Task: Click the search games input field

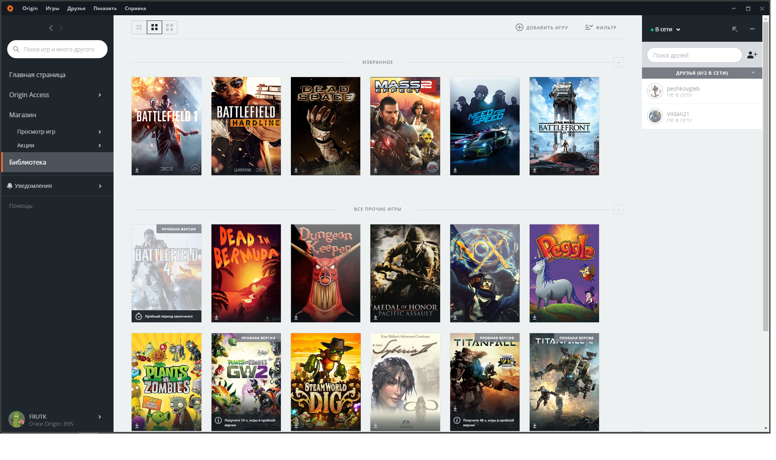Action: 57,49
